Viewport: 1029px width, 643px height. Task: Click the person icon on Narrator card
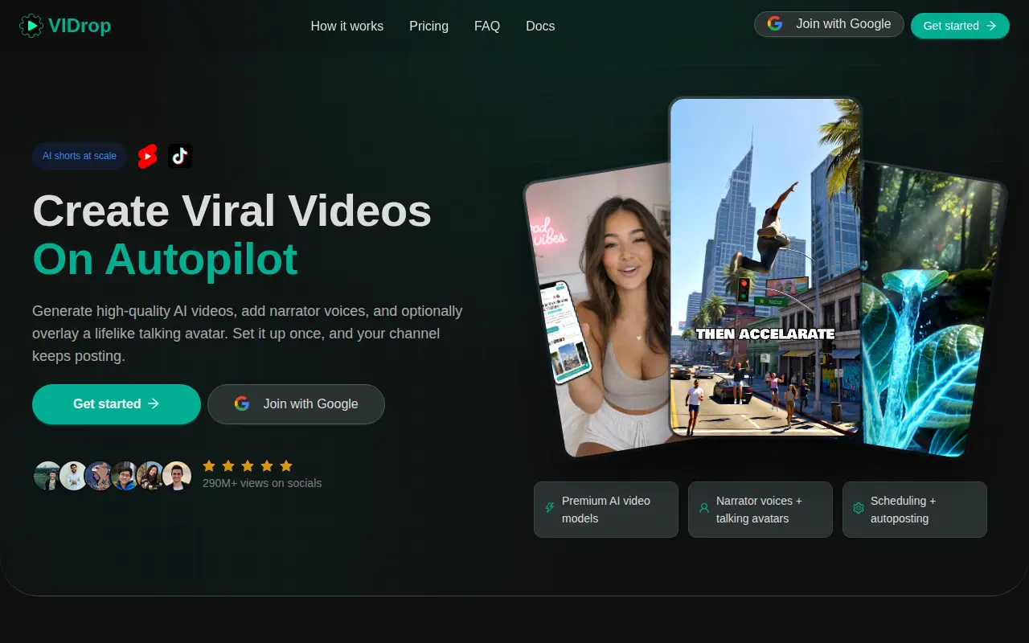point(704,508)
